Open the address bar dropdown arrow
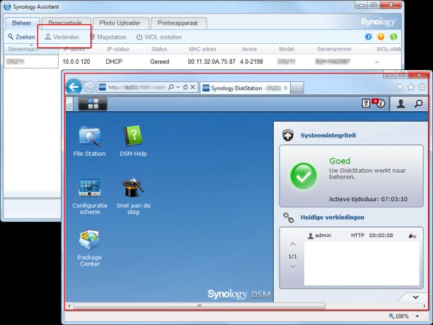This screenshot has height=325, width=433. tap(178, 87)
